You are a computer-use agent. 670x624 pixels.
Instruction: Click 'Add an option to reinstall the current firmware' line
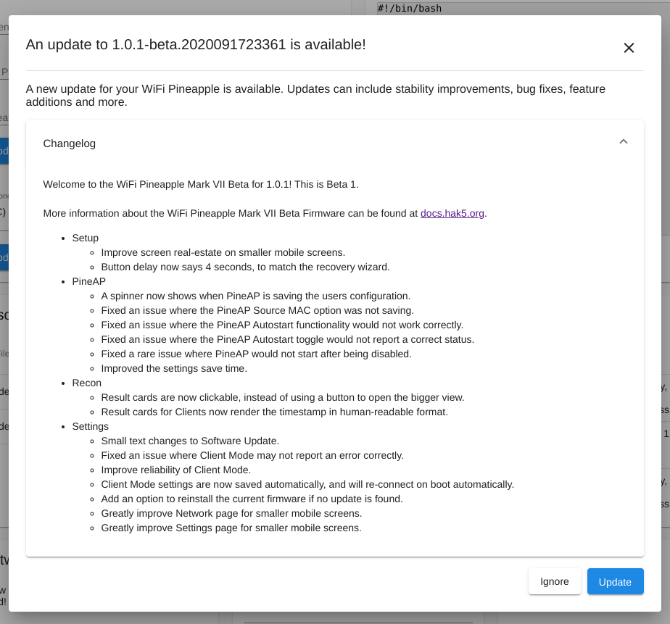click(252, 499)
